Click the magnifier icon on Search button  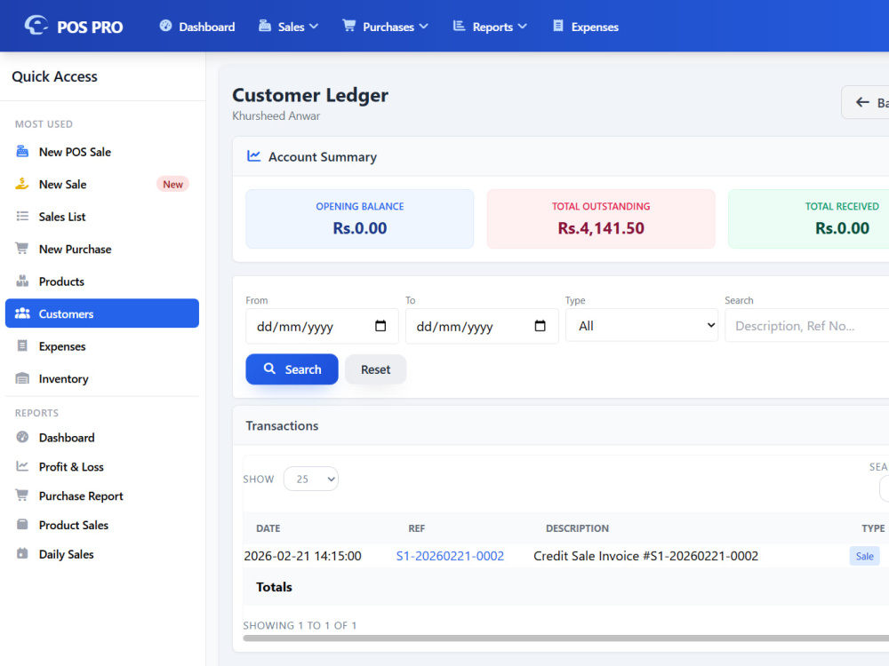tap(270, 369)
